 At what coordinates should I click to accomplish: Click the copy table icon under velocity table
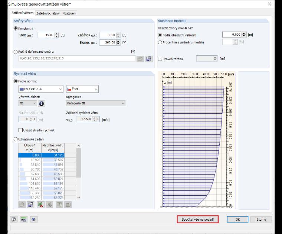point(59,205)
